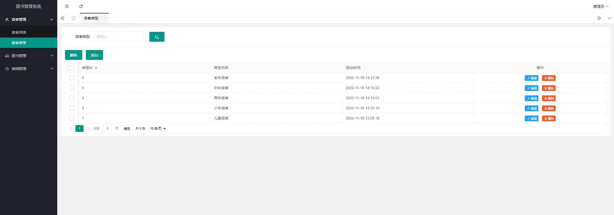
Task: Edit the 中年读者 row
Action: [x=532, y=88]
